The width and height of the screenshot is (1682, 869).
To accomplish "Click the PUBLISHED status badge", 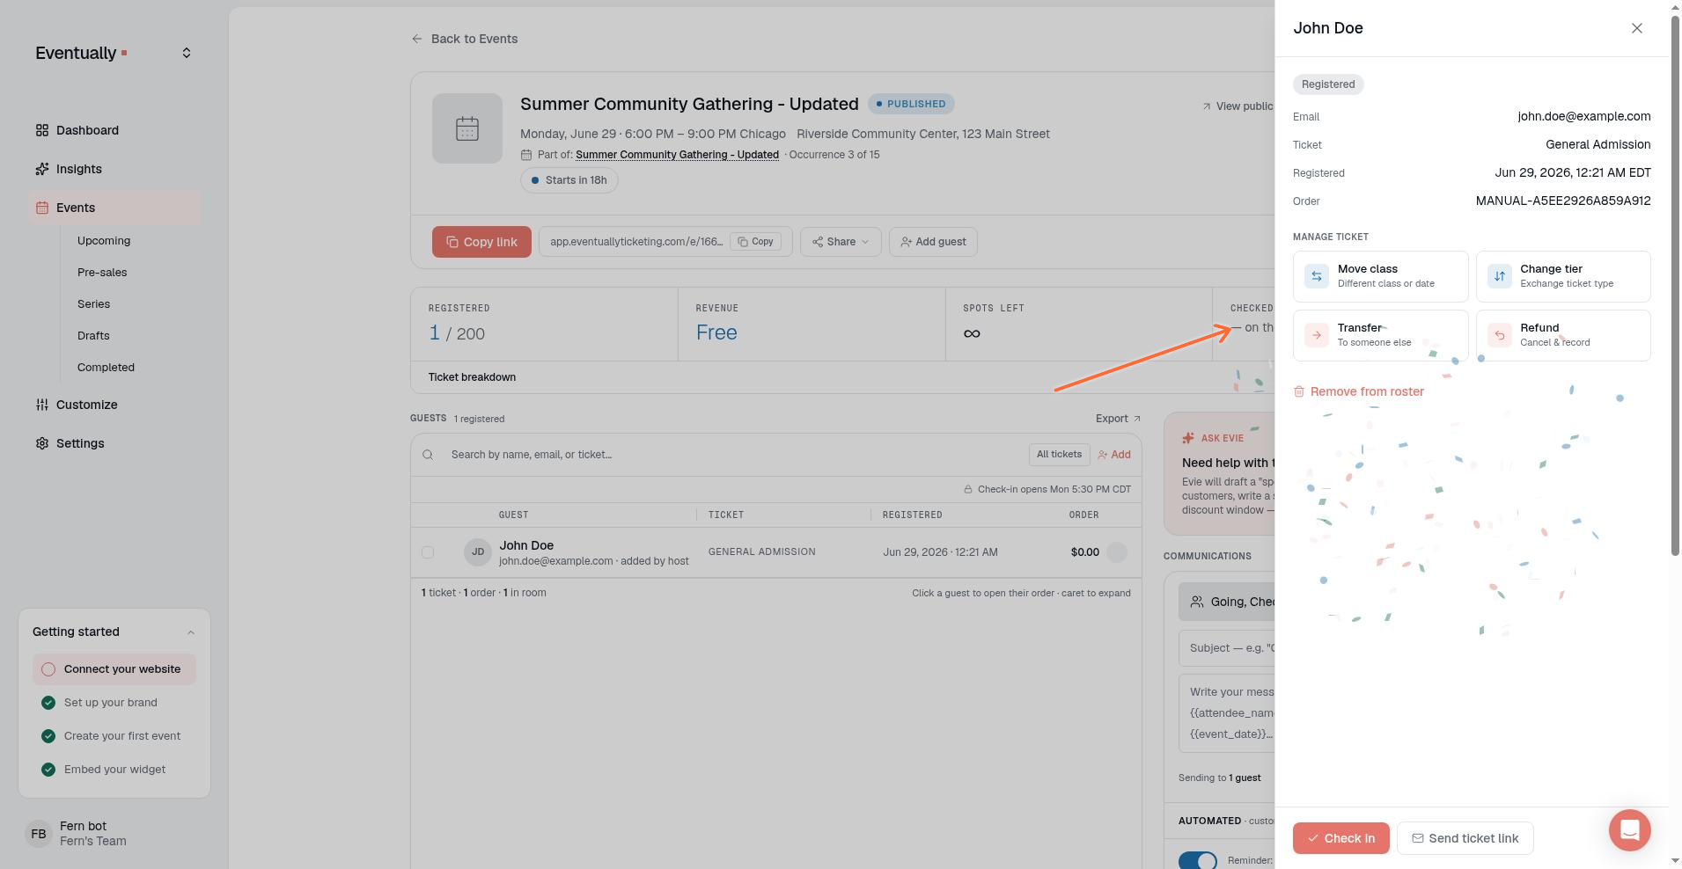I will coord(911,104).
